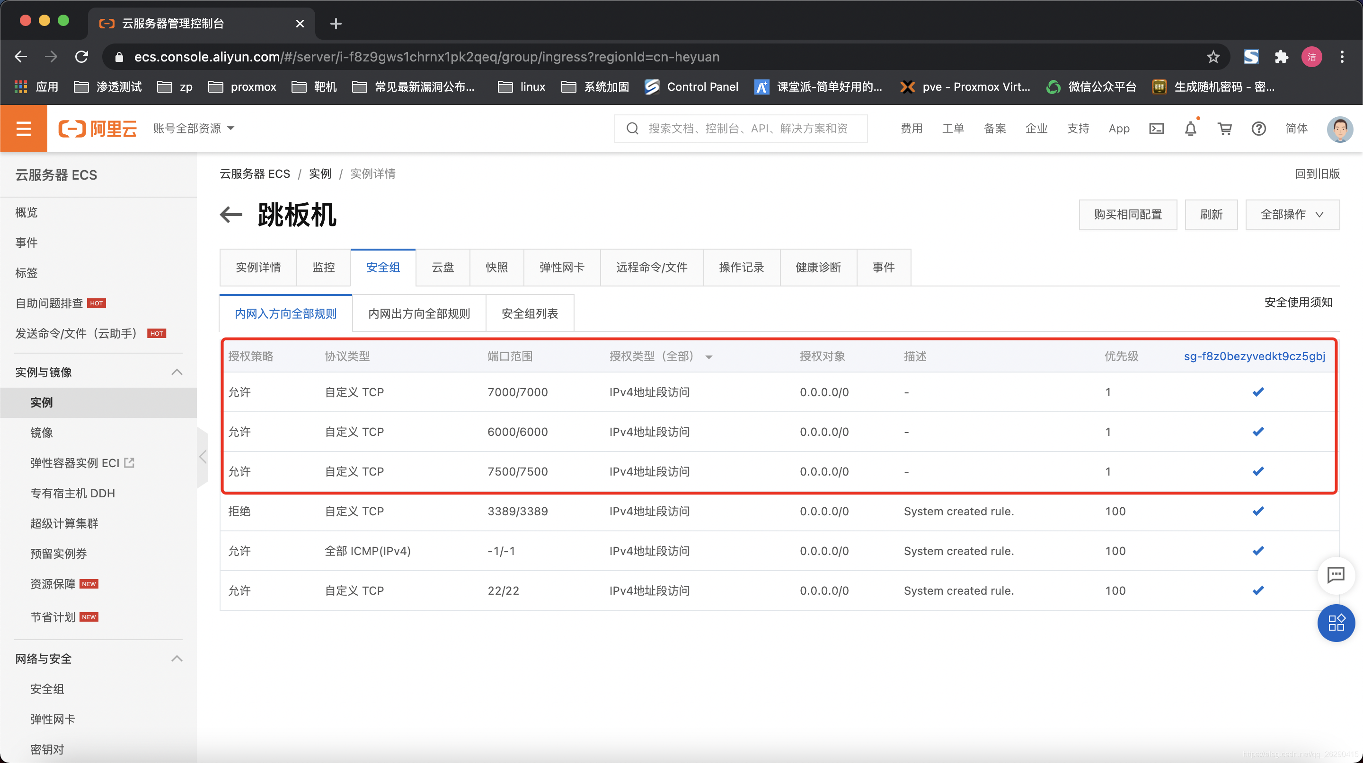Open the Cloud Shell terminal icon

point(1157,129)
